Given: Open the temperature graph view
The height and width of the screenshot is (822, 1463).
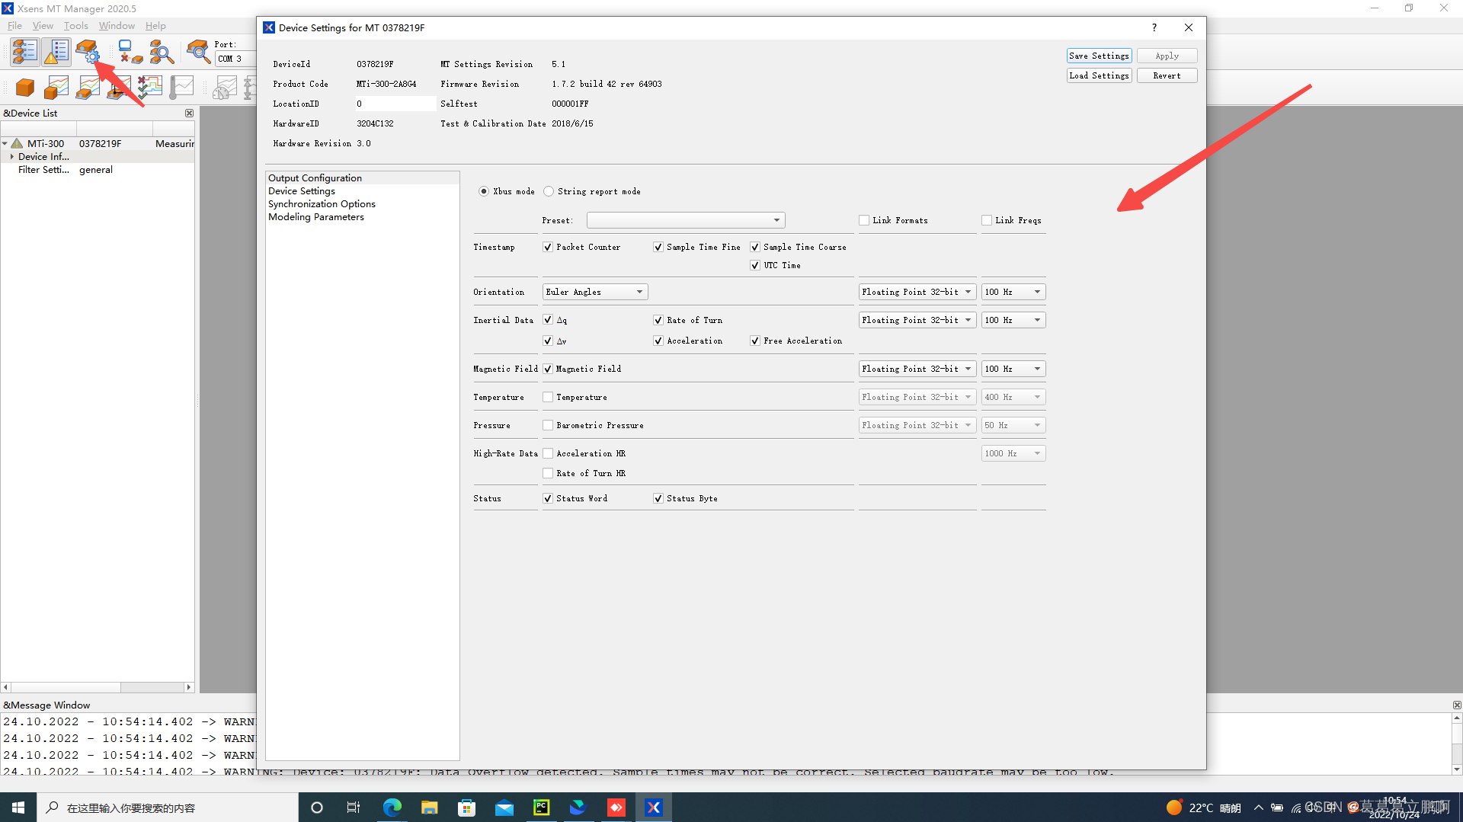Looking at the screenshot, I should coord(181,88).
